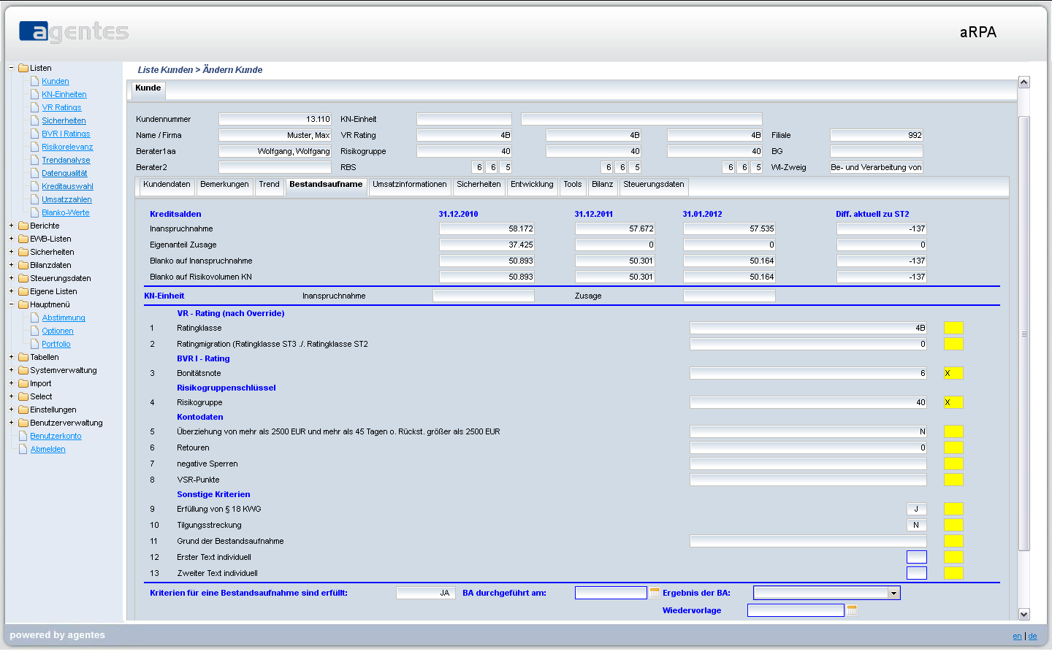This screenshot has width=1052, height=657.
Task: Toggle the yellow marker for Ratingklasse row
Action: click(x=953, y=328)
